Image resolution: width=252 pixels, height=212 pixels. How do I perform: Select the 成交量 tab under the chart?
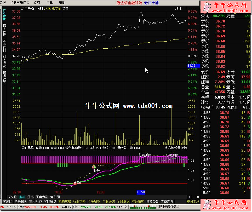click(x=12, y=197)
